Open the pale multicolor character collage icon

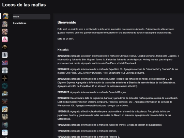pos(5,24)
